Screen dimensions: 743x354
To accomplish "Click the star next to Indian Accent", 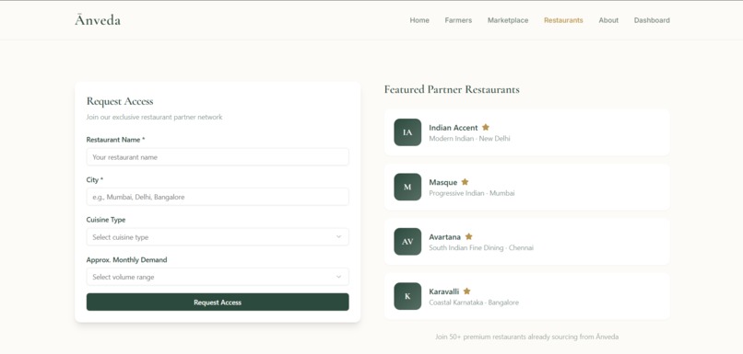I will (486, 127).
